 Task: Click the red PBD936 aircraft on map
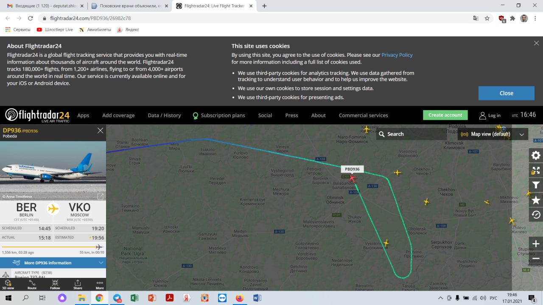point(352,179)
